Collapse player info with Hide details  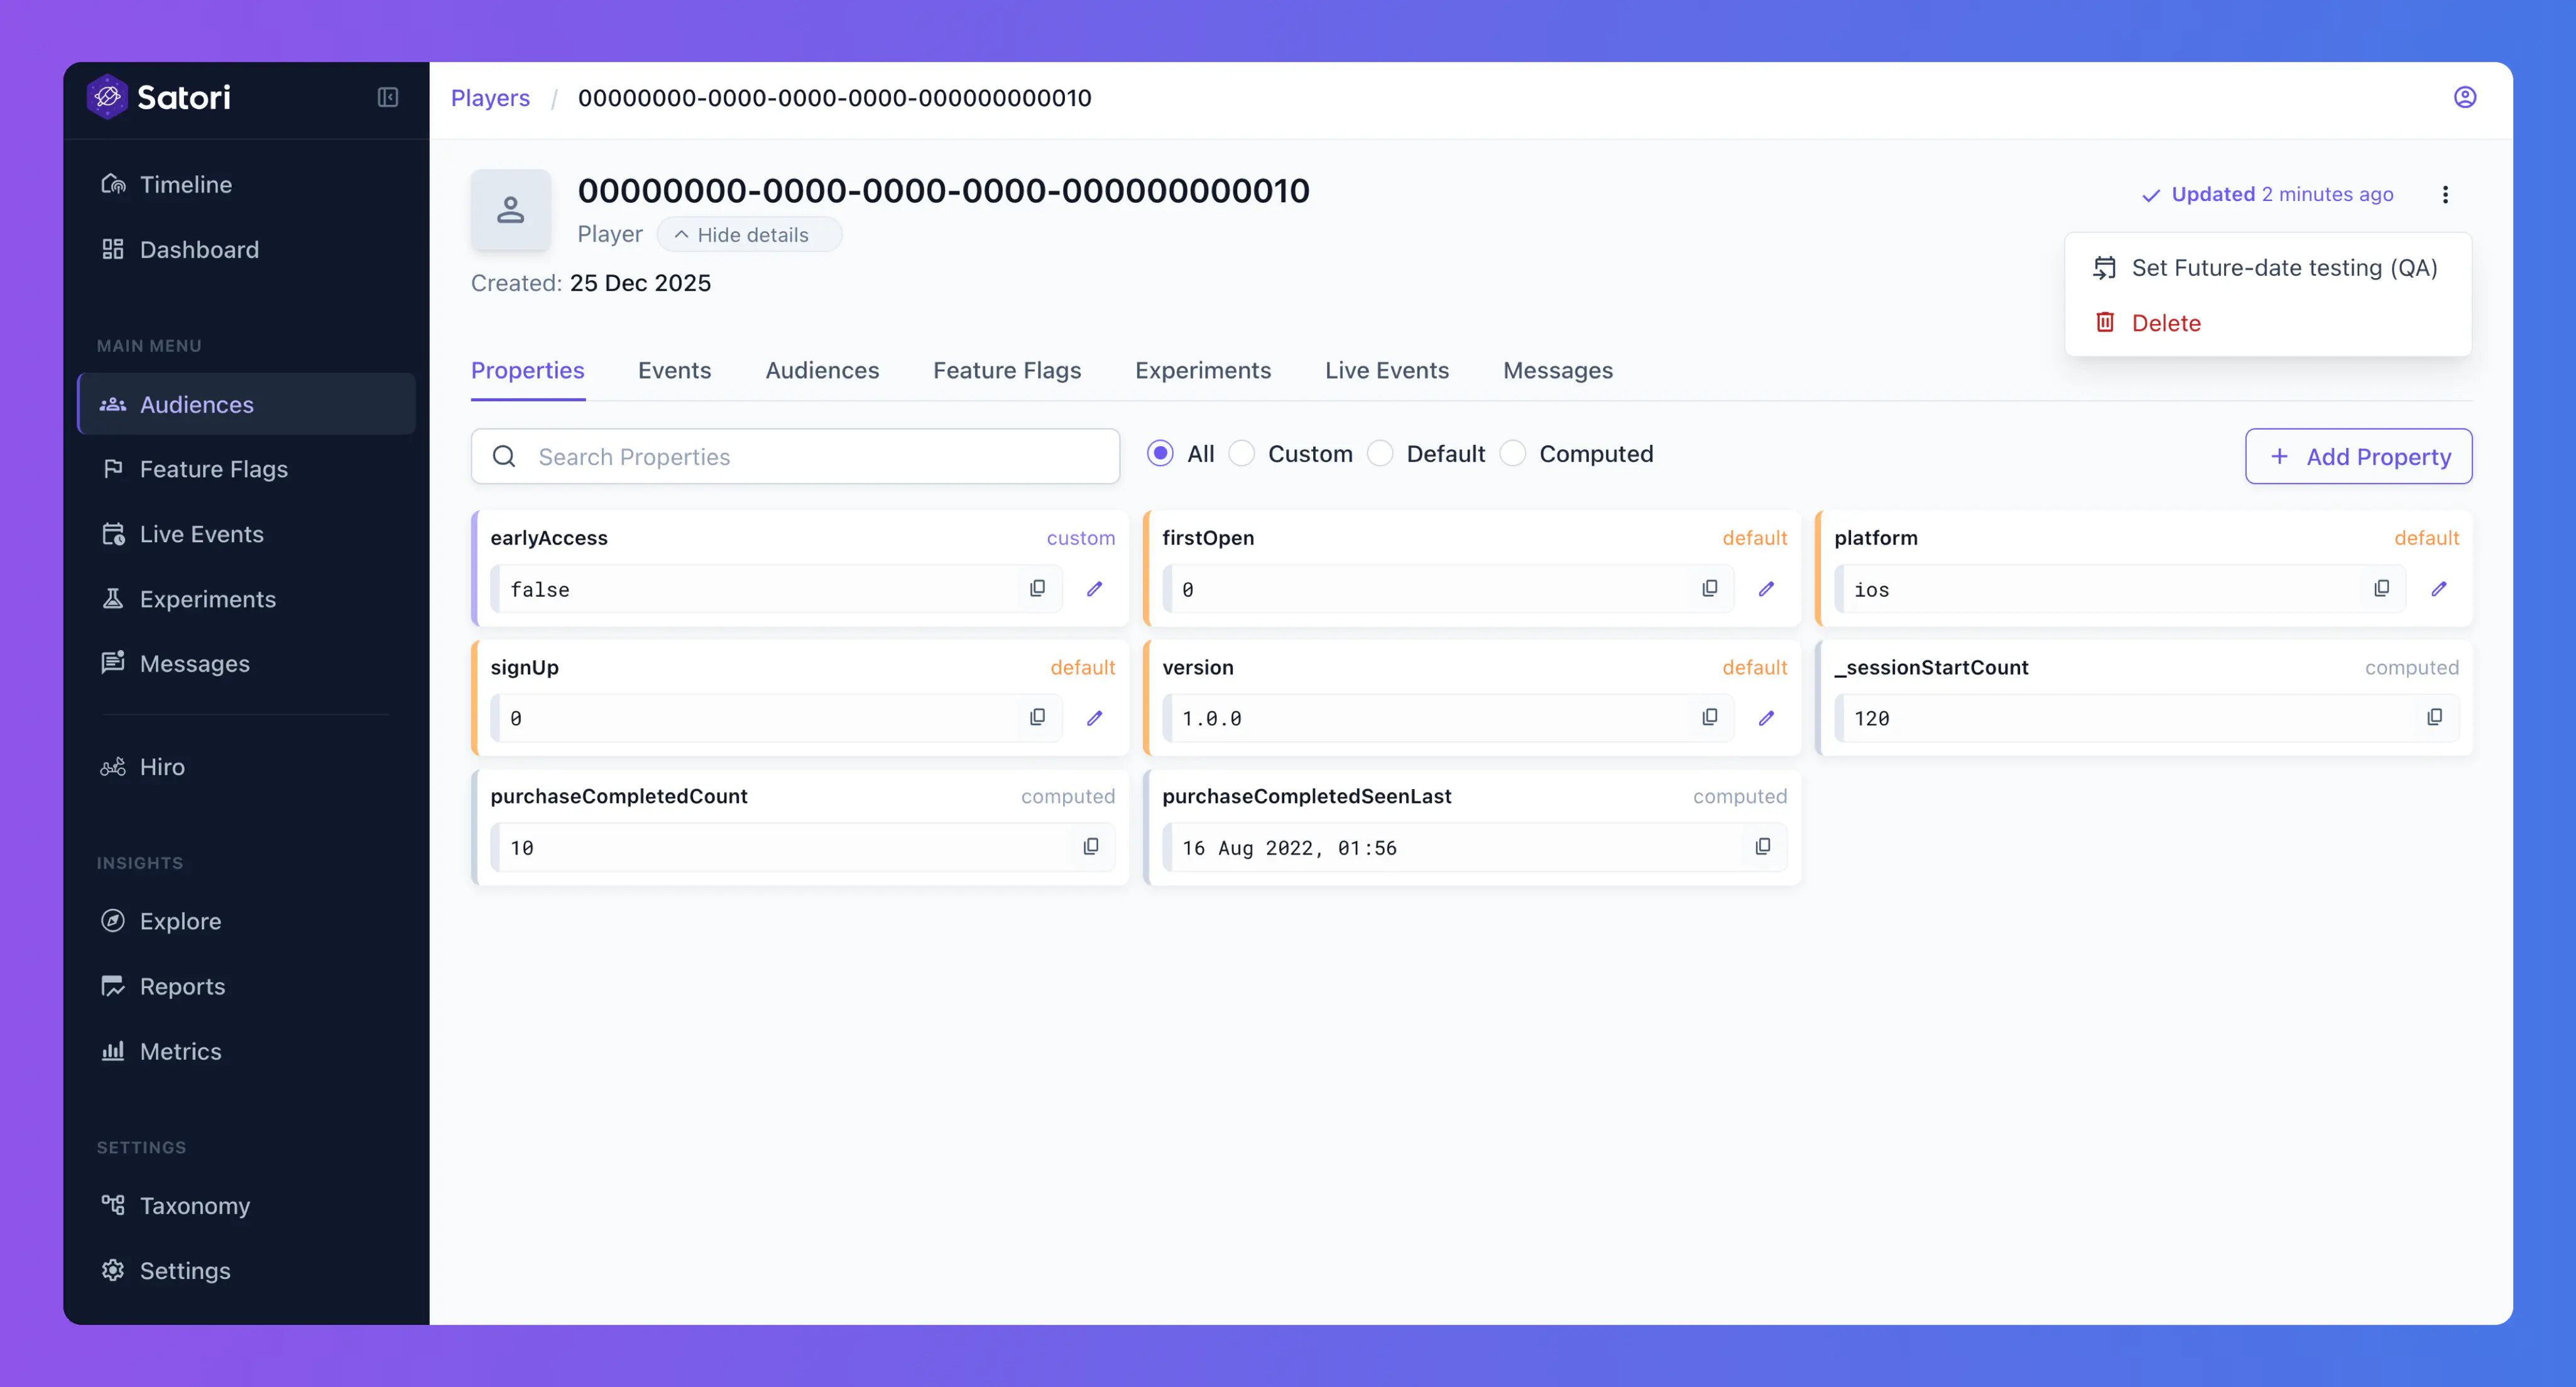[748, 235]
